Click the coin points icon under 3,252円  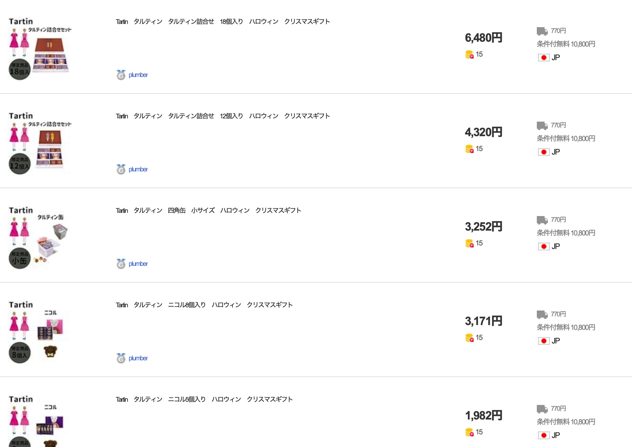tap(469, 243)
